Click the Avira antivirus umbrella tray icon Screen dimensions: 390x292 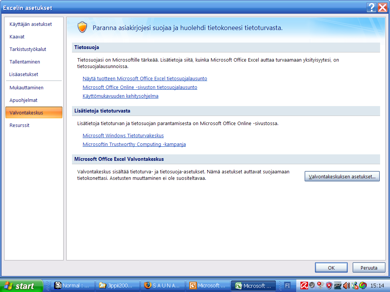(x=304, y=286)
